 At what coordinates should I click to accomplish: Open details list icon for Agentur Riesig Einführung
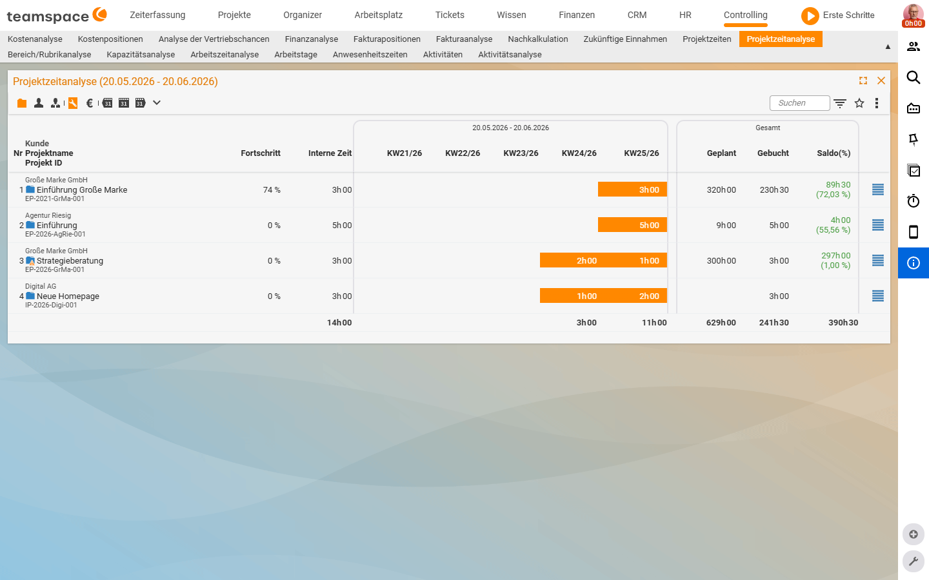(x=878, y=225)
